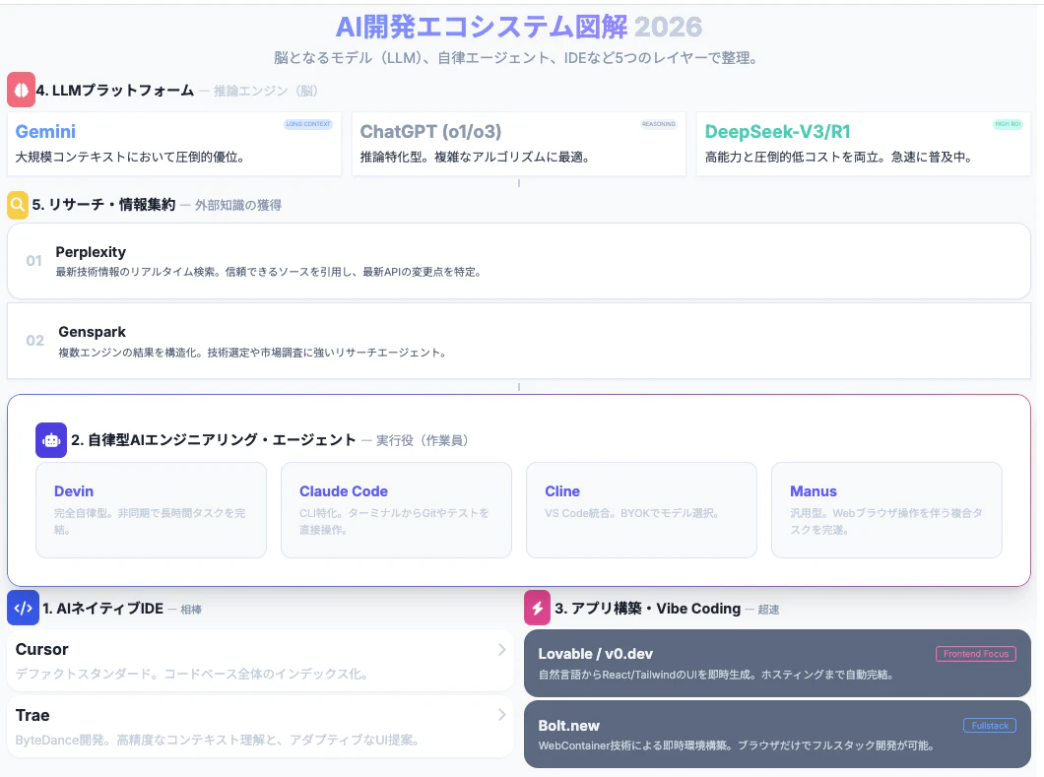Click the 02 number beside Genspark

(x=34, y=341)
